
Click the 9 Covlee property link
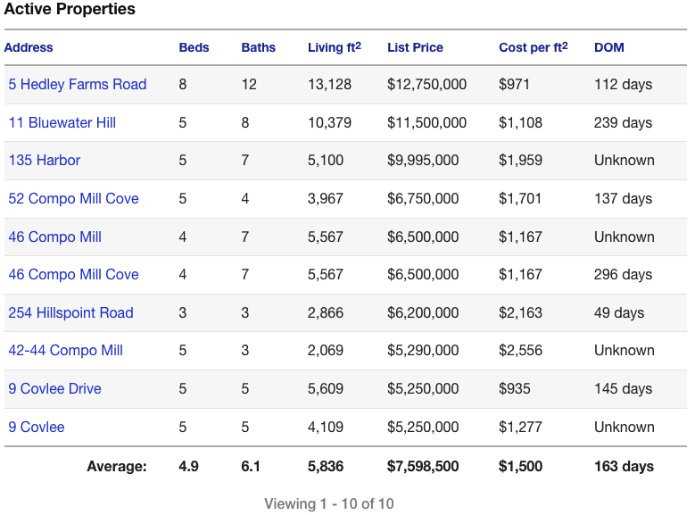(37, 428)
